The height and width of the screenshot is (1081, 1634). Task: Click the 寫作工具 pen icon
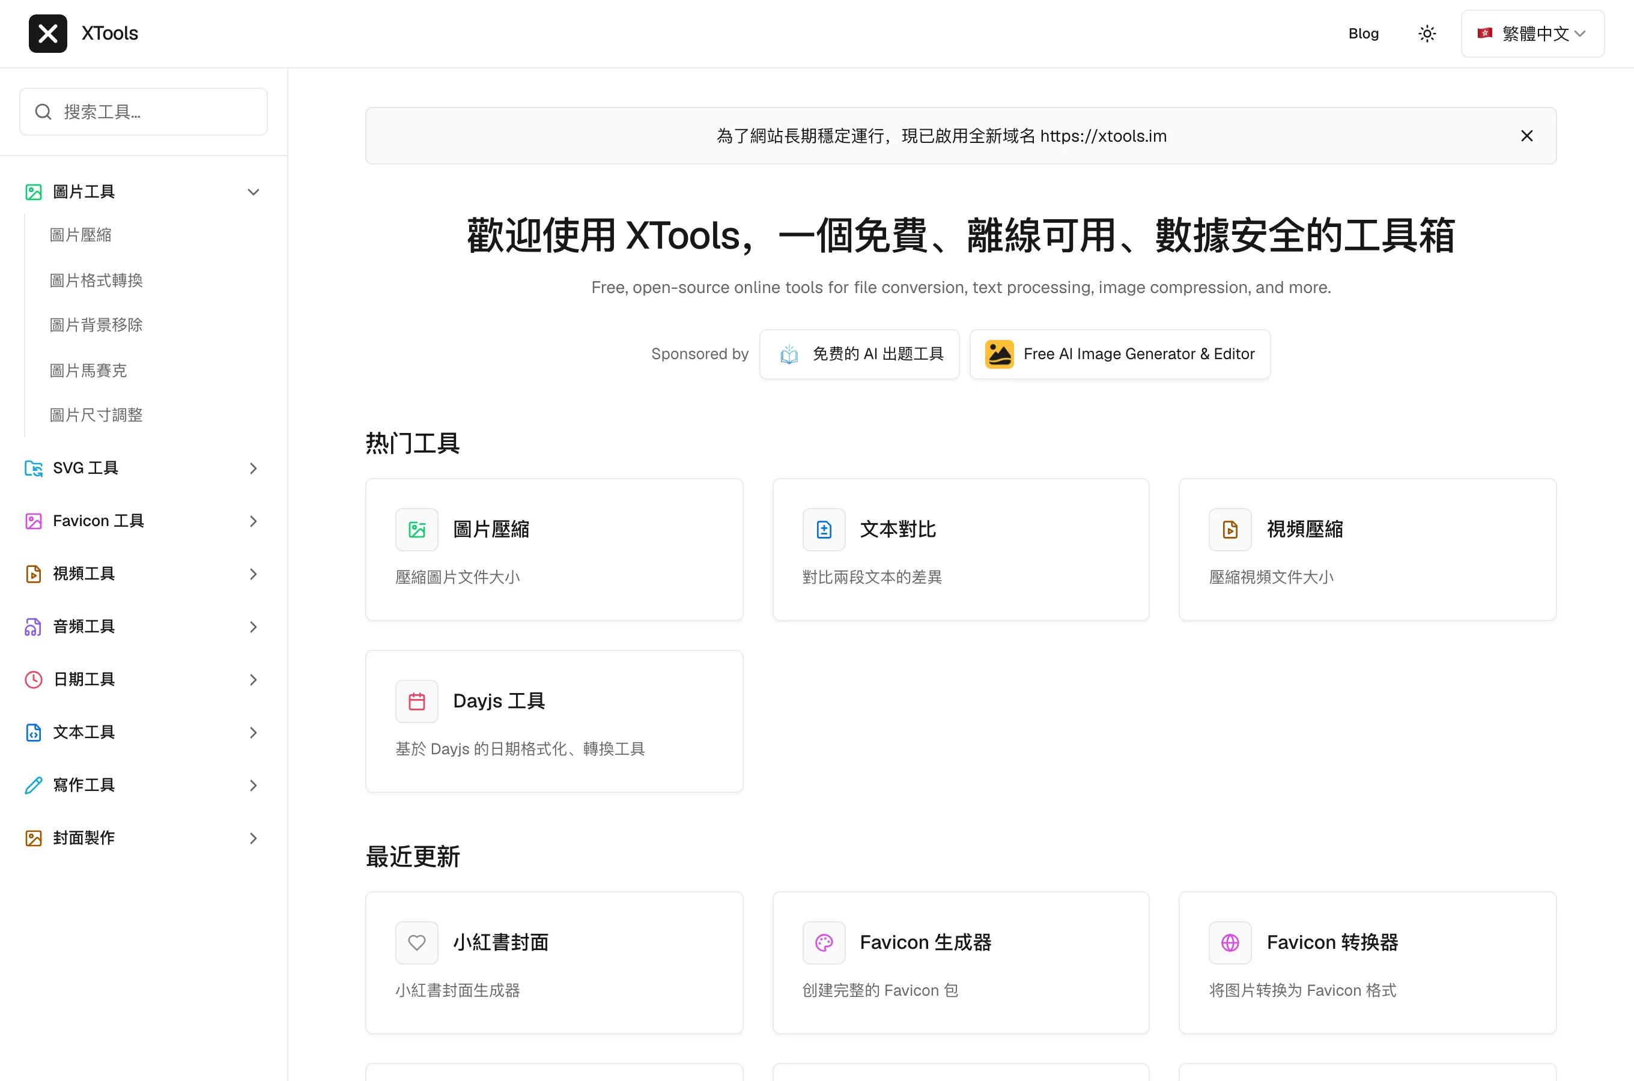point(33,786)
